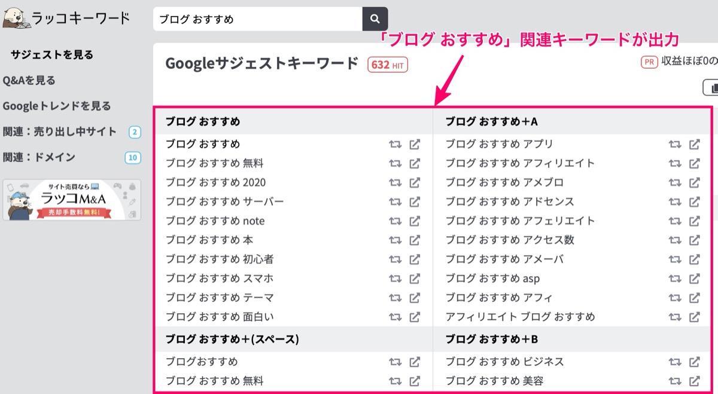
Task: Click the PR 収益ほぼ0の link
Action: pyautogui.click(x=679, y=62)
